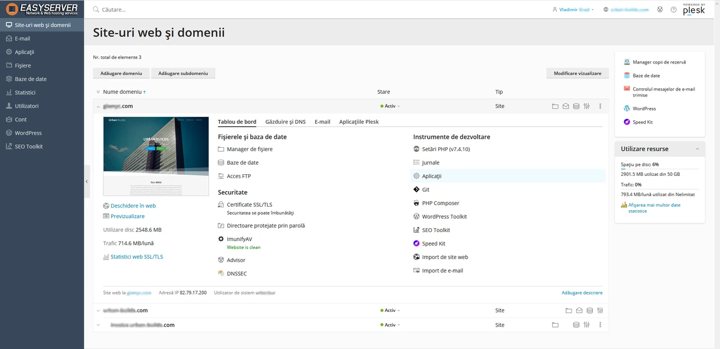Open the Activ status dropdown
Image resolution: width=720 pixels, height=349 pixels.
pos(389,106)
